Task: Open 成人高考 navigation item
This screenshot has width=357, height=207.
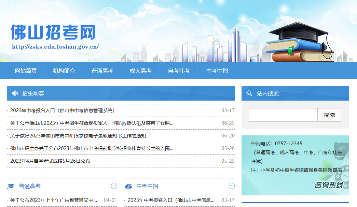Action: point(140,71)
